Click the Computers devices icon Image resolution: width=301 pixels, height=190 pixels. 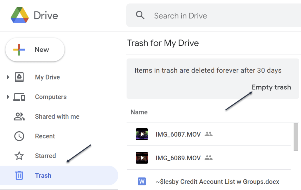(x=19, y=97)
